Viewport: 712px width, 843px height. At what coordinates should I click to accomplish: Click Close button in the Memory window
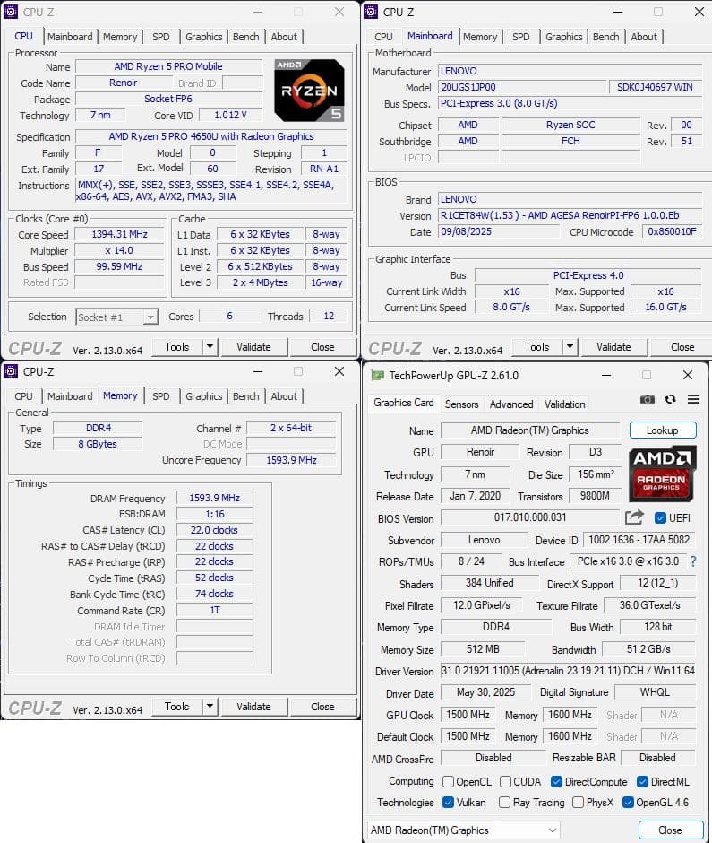tap(322, 707)
